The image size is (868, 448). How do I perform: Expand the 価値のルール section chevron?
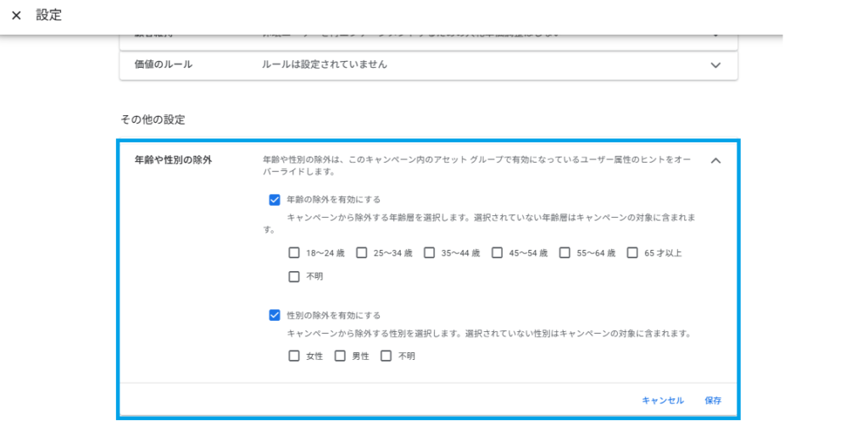pyautogui.click(x=715, y=65)
